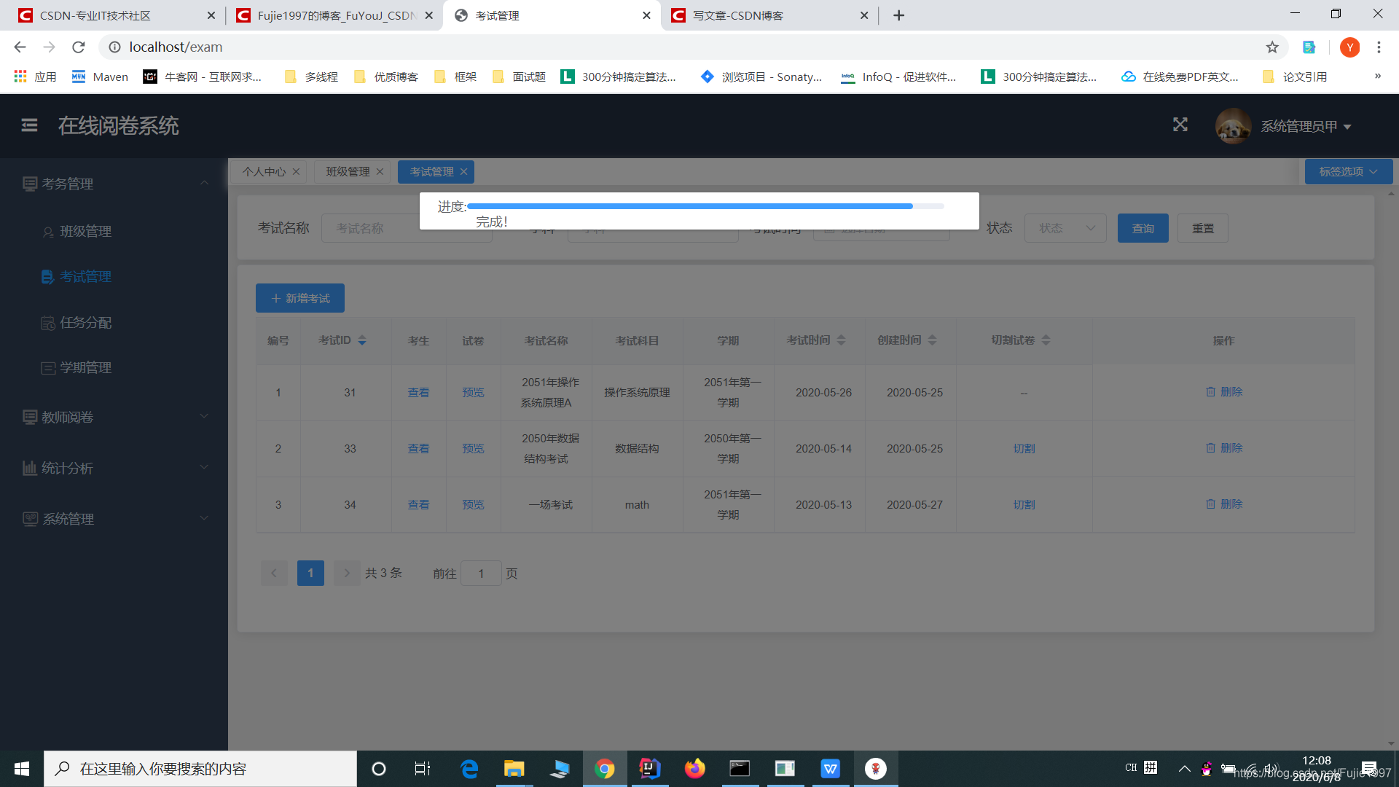Click 切割 link for exam 33
The height and width of the screenshot is (787, 1399).
click(1024, 449)
